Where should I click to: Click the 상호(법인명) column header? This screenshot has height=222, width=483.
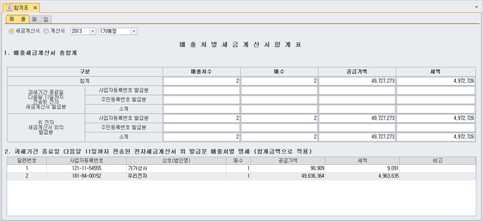pyautogui.click(x=176, y=161)
